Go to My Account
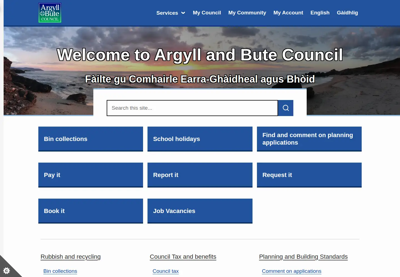Image resolution: width=400 pixels, height=277 pixels. [288, 13]
